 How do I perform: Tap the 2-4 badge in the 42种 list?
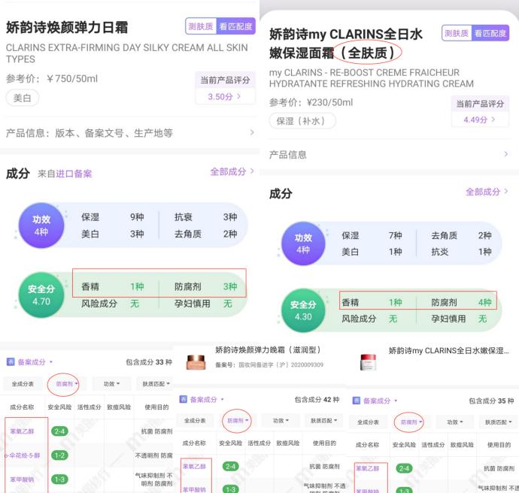pos(231,467)
